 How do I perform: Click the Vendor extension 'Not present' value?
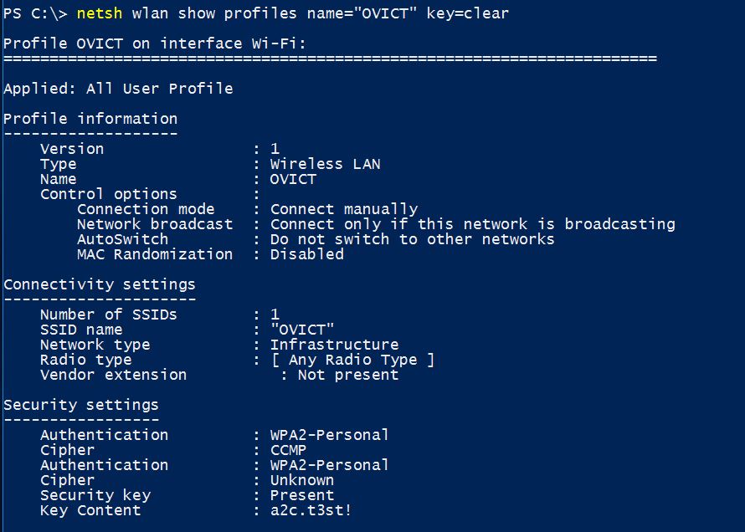click(347, 375)
